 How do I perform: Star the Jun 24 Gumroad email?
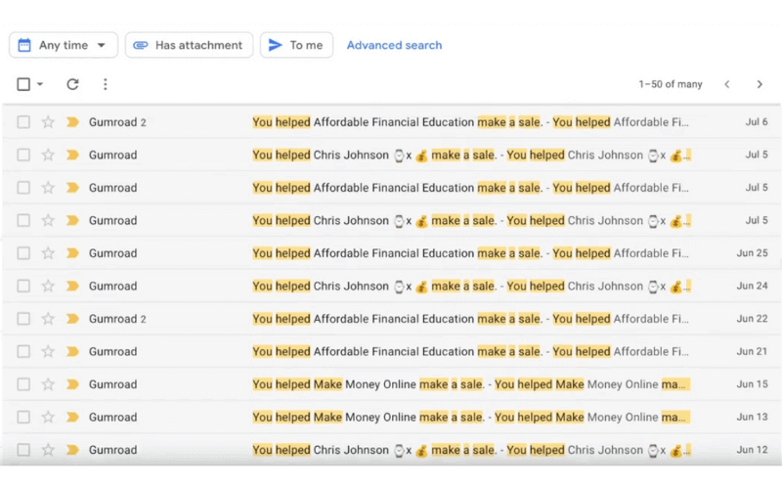click(48, 286)
